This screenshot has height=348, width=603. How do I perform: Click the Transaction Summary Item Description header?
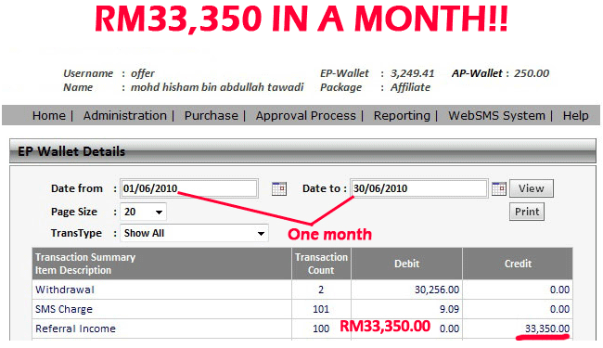tap(161, 264)
